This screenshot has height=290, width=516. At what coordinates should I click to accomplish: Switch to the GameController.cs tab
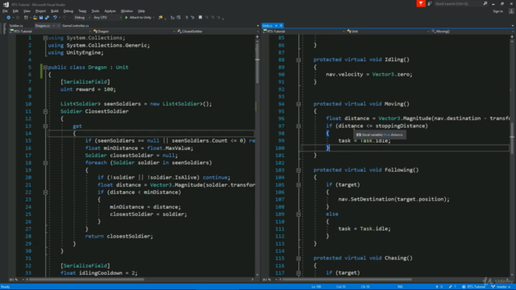tap(75, 26)
